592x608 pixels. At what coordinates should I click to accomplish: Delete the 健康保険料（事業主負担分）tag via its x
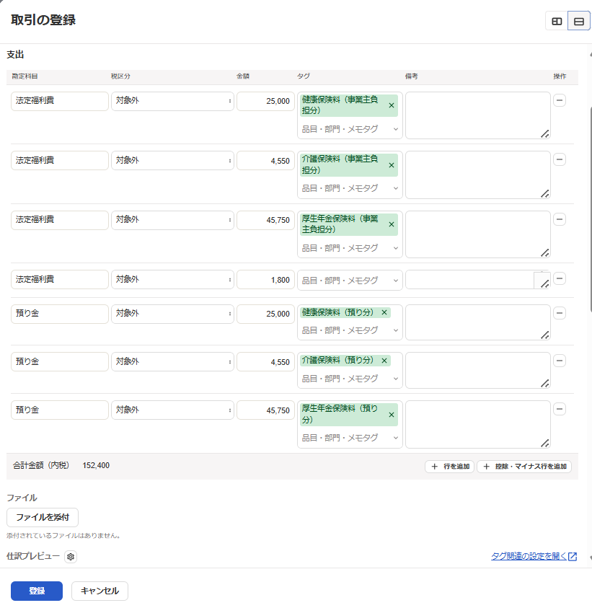coord(392,105)
